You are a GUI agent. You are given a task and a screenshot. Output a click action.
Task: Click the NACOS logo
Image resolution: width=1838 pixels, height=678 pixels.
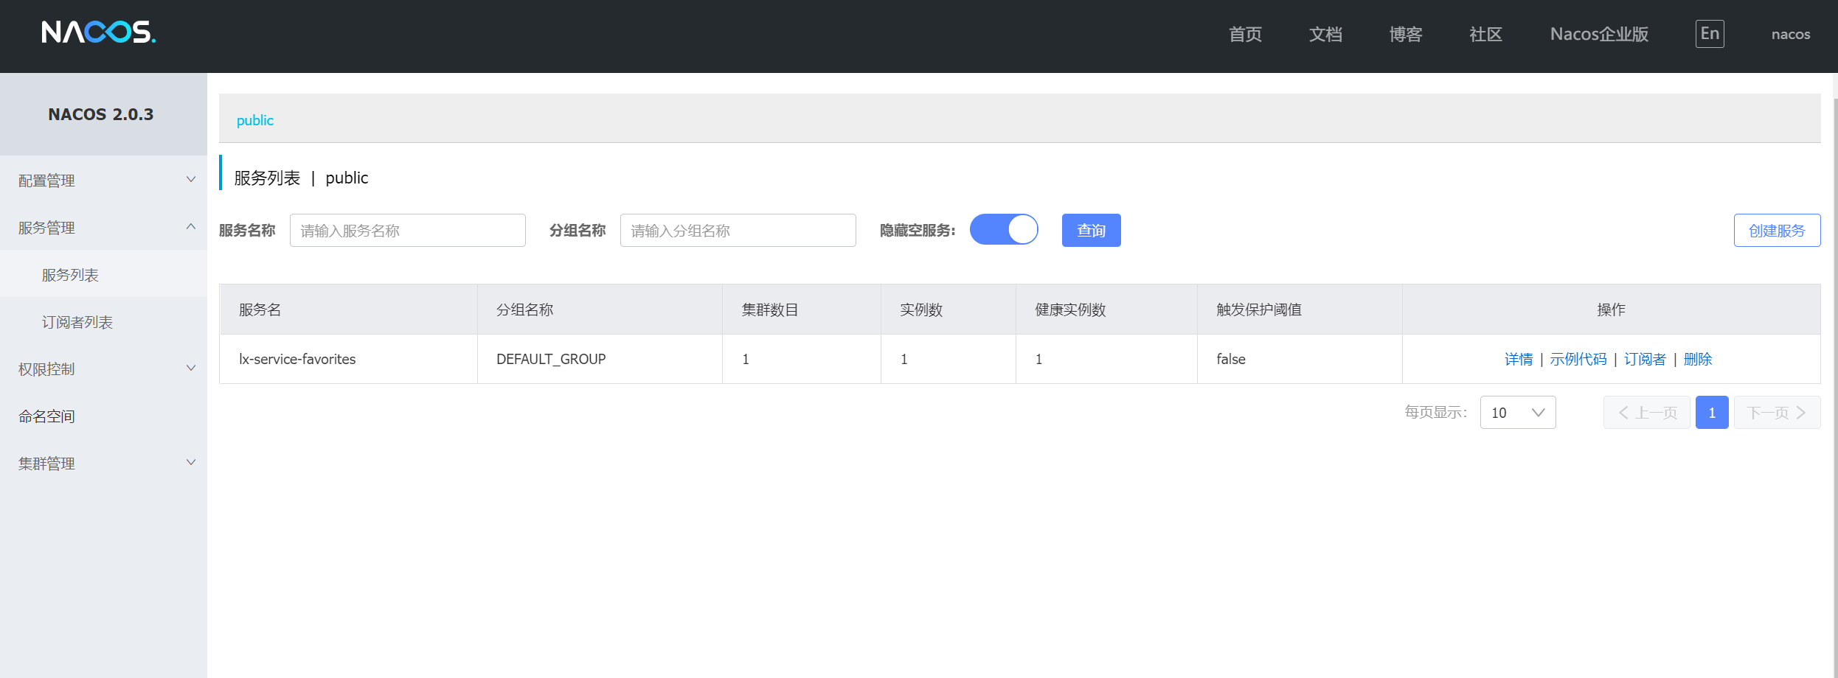(x=98, y=32)
